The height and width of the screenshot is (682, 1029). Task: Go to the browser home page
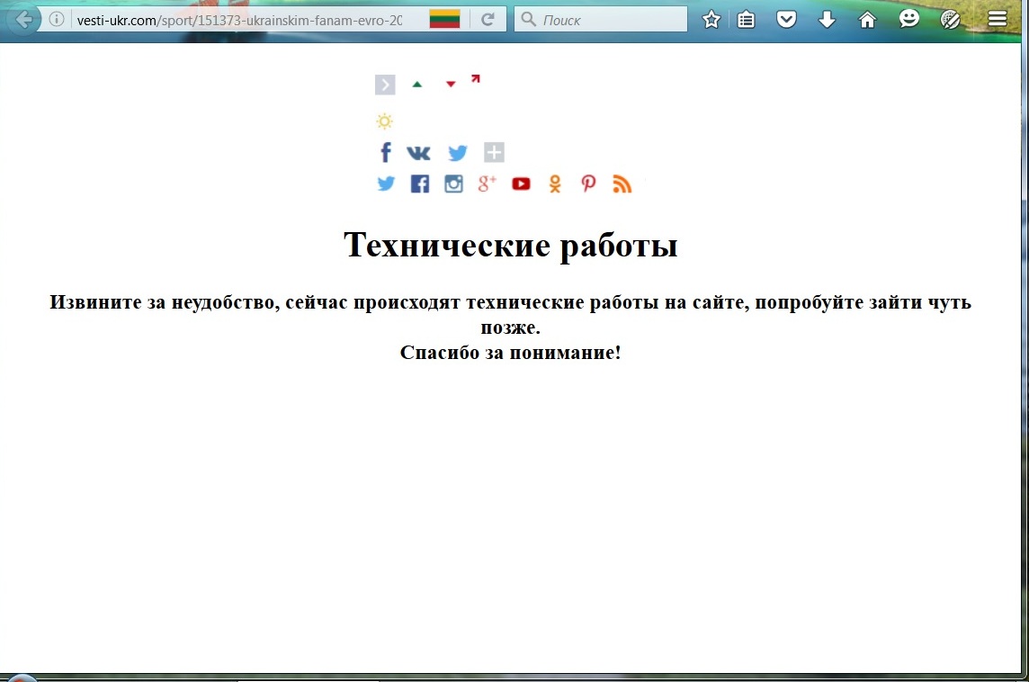(867, 19)
